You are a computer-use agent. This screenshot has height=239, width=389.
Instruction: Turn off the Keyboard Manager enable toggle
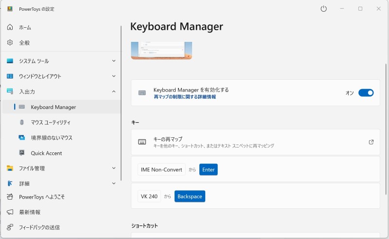tap(366, 92)
